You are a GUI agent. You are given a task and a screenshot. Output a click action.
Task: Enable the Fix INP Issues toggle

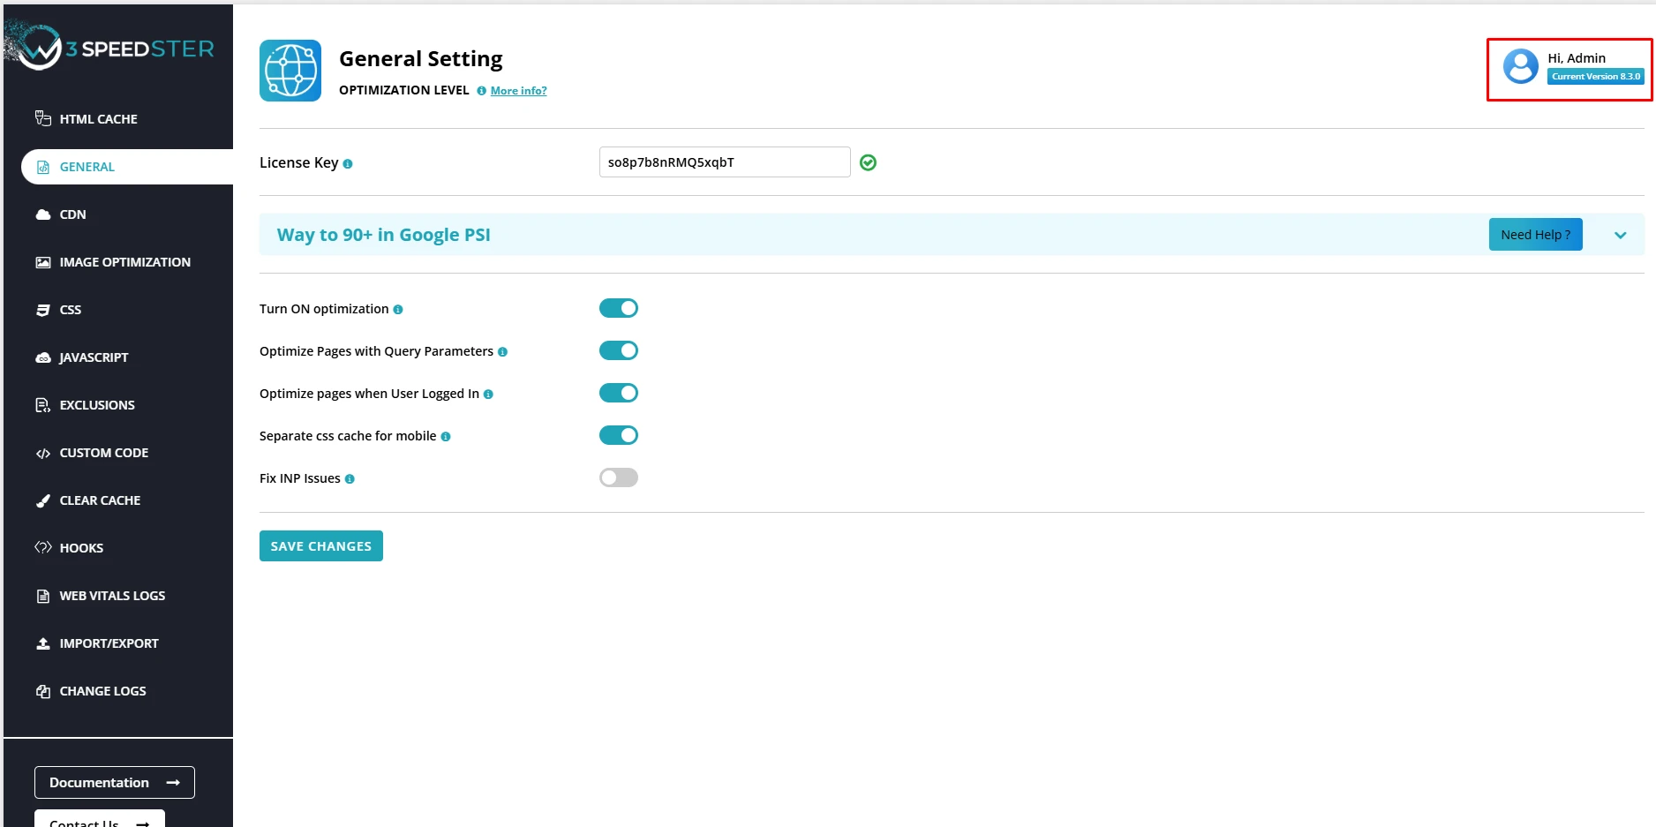[618, 477]
